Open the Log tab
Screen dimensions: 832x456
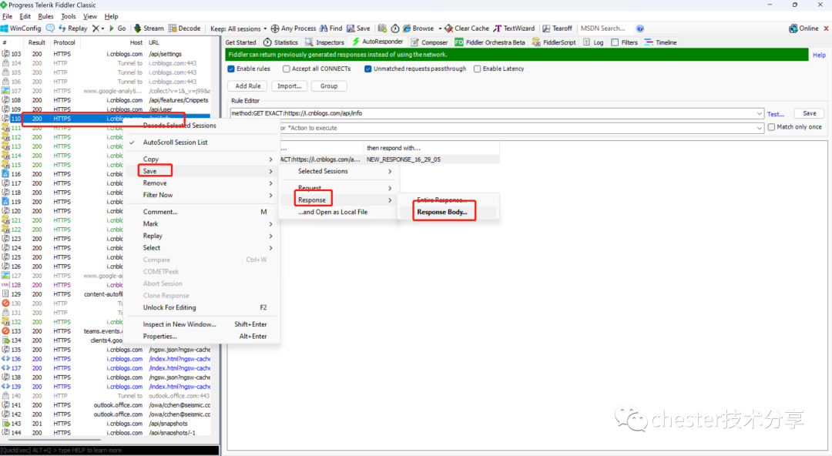593,42
